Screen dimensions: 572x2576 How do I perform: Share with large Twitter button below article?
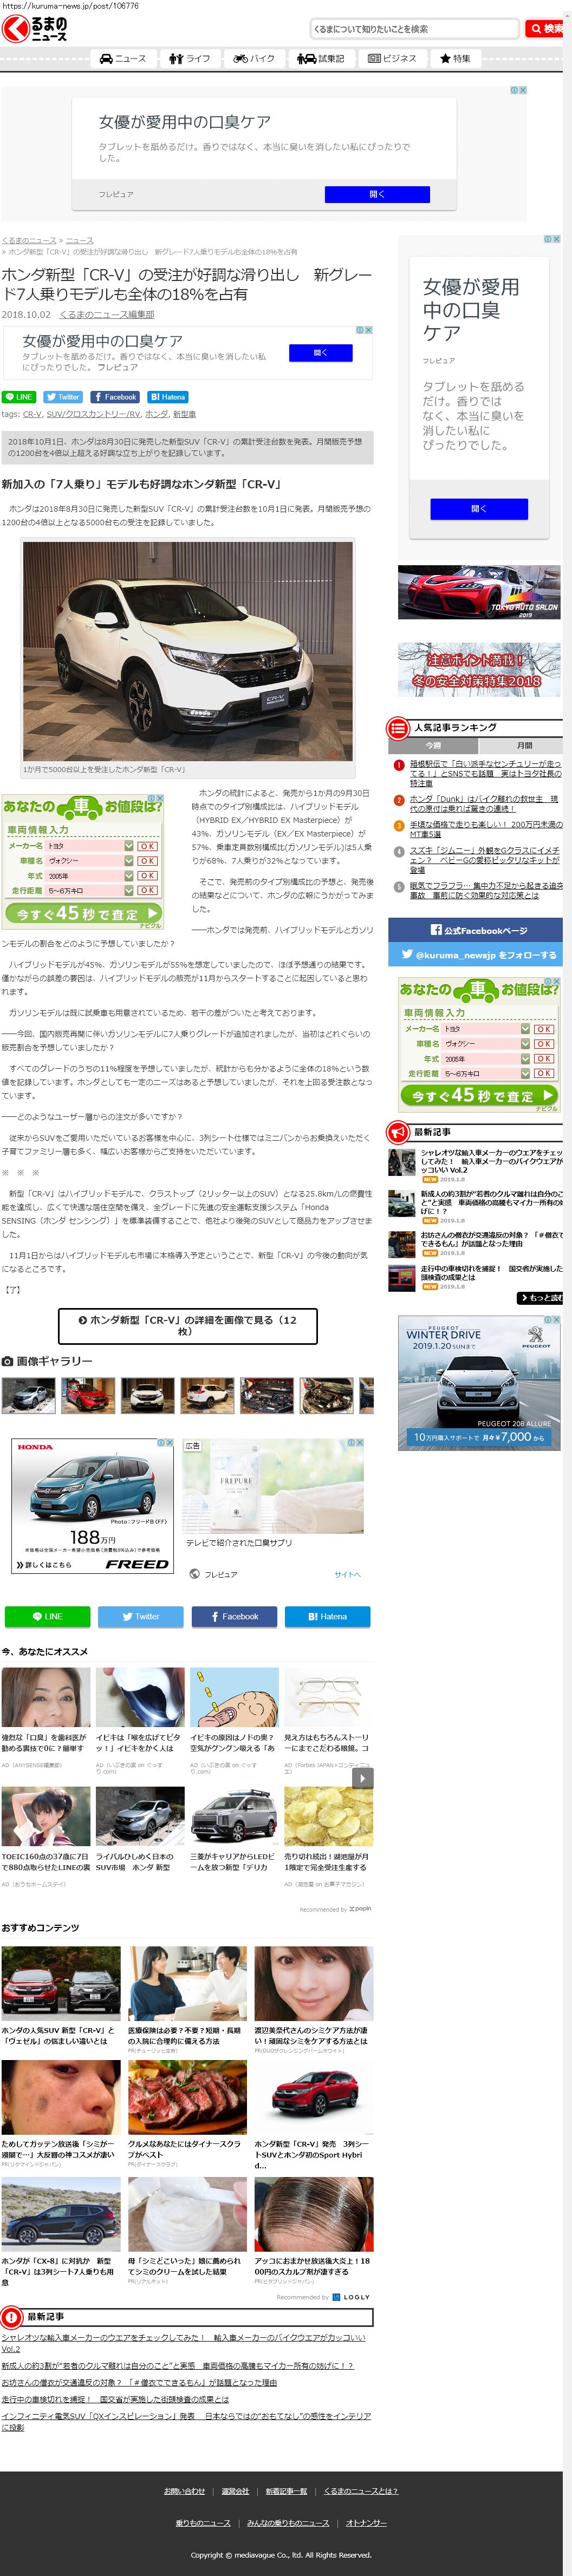140,1616
